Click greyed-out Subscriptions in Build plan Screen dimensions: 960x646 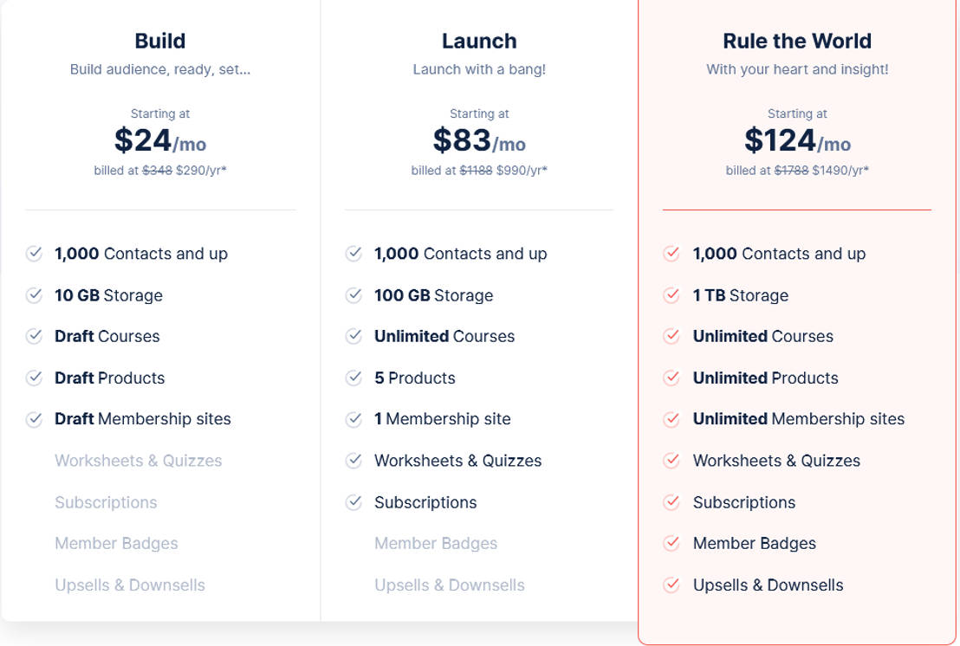tap(106, 502)
